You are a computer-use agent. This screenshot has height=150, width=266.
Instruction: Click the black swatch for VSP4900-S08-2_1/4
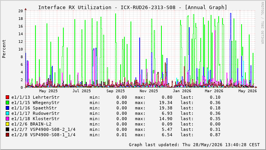coord(7,129)
